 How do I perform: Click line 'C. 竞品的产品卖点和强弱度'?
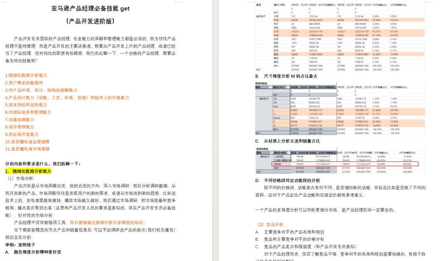tap(306, 247)
